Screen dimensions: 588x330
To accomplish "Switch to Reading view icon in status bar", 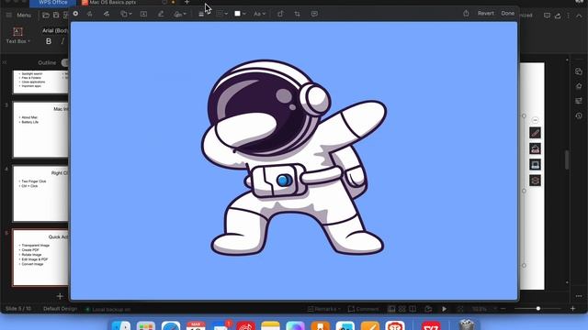I will pyautogui.click(x=413, y=309).
